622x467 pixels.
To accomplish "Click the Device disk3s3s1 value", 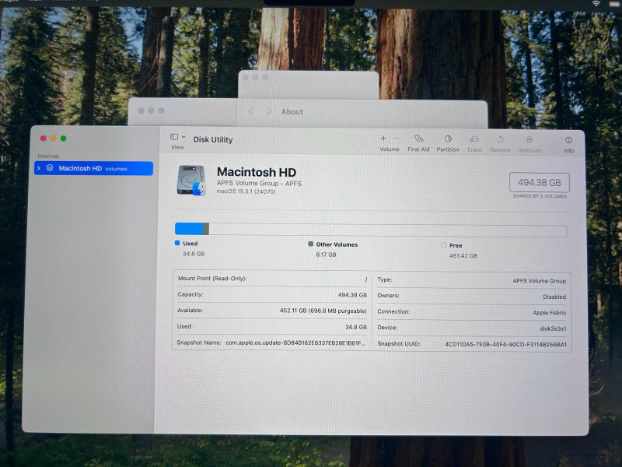I will click(x=553, y=328).
